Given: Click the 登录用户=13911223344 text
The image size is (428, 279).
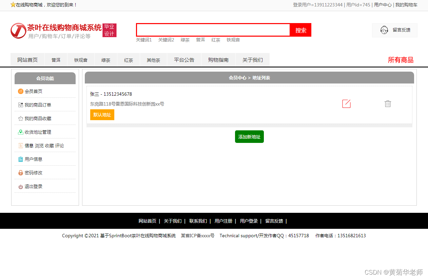Looking at the screenshot, I should [318, 5].
